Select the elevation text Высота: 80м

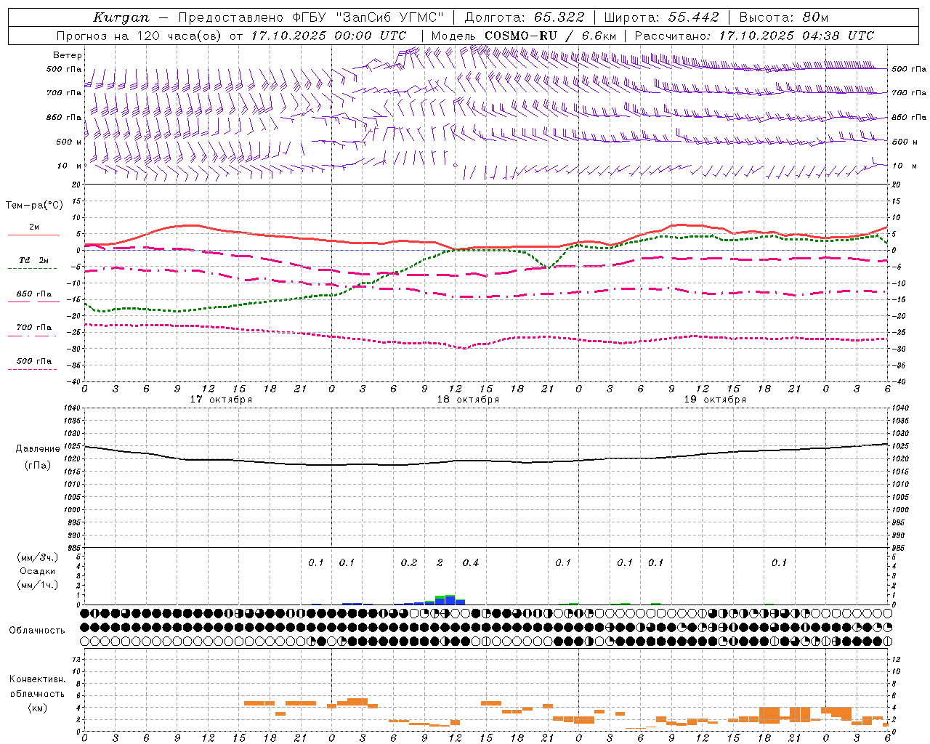[784, 17]
